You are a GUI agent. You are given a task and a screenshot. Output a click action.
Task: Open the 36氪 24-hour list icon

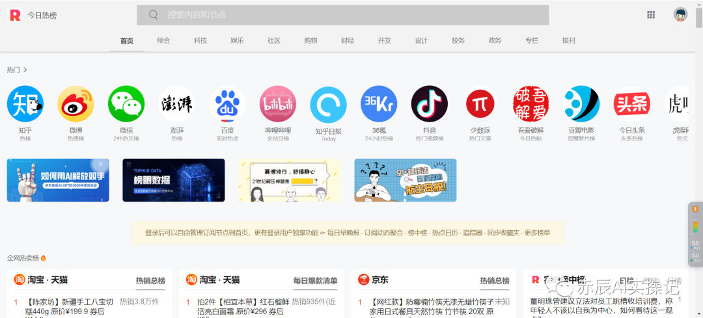[x=379, y=104]
